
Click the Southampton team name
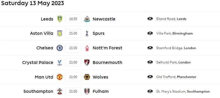pos(38,92)
